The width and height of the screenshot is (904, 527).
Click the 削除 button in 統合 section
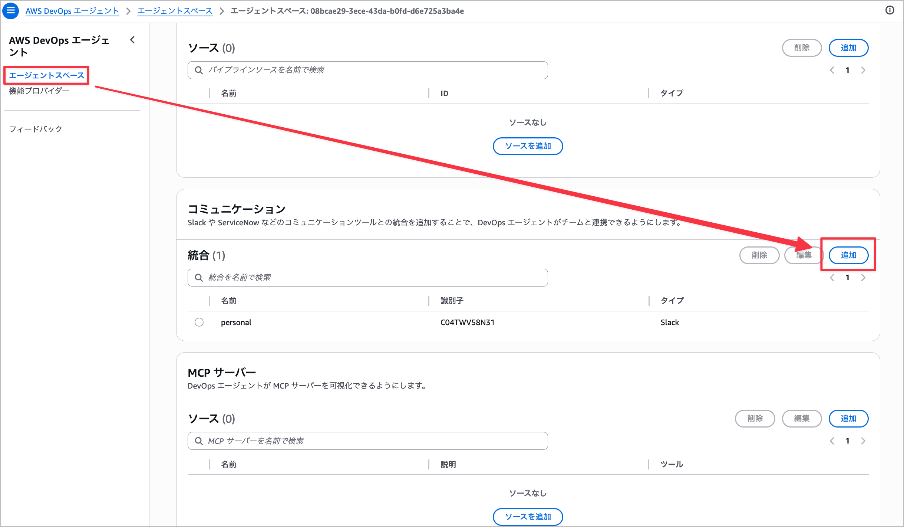pyautogui.click(x=759, y=255)
